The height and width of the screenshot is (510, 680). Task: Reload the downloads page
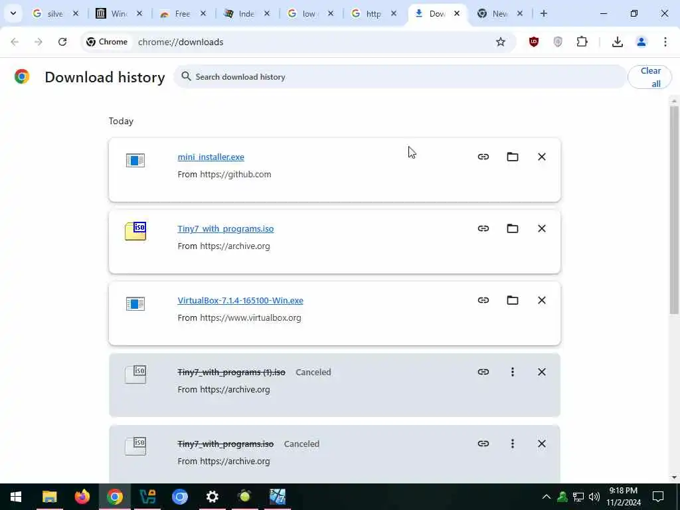(x=62, y=42)
